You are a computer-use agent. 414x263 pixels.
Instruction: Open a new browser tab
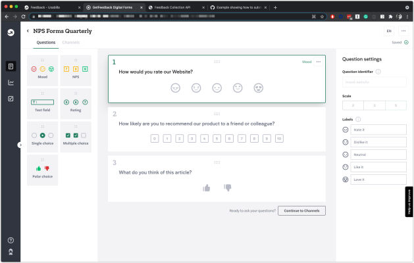(275, 7)
